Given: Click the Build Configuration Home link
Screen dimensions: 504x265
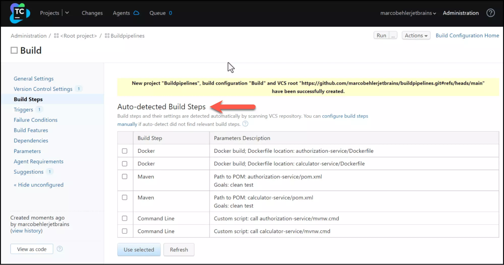Looking at the screenshot, I should [x=467, y=36].
